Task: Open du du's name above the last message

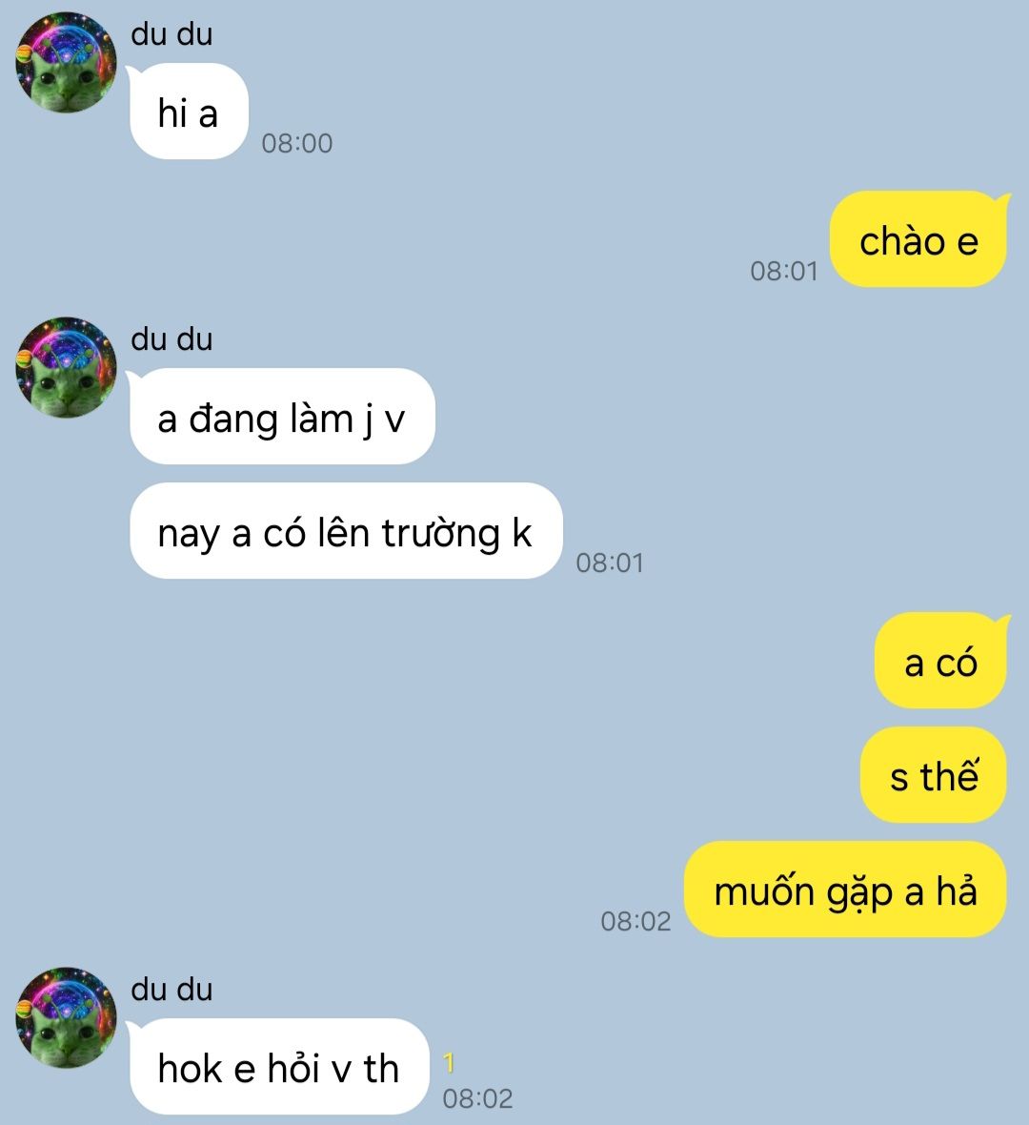Action: [172, 990]
